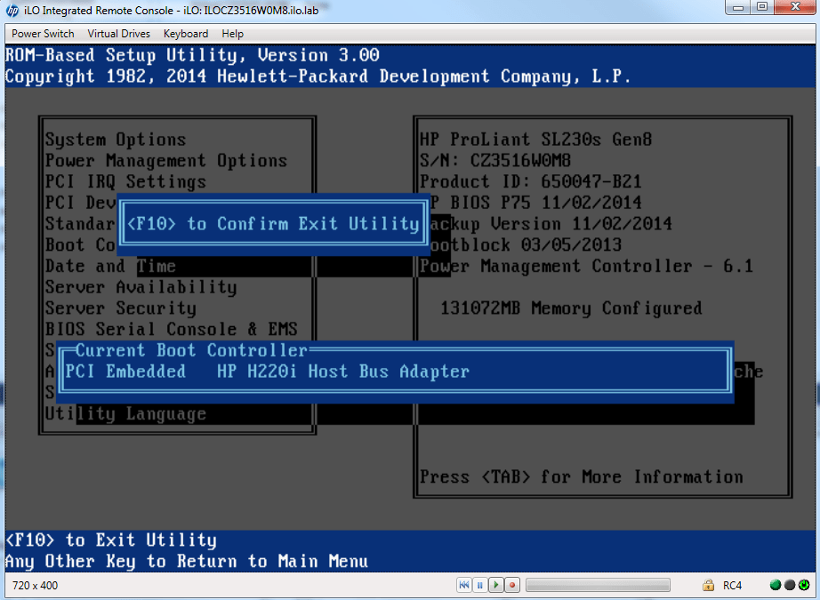Start recording with the red record button
The width and height of the screenshot is (820, 600).
[x=512, y=585]
